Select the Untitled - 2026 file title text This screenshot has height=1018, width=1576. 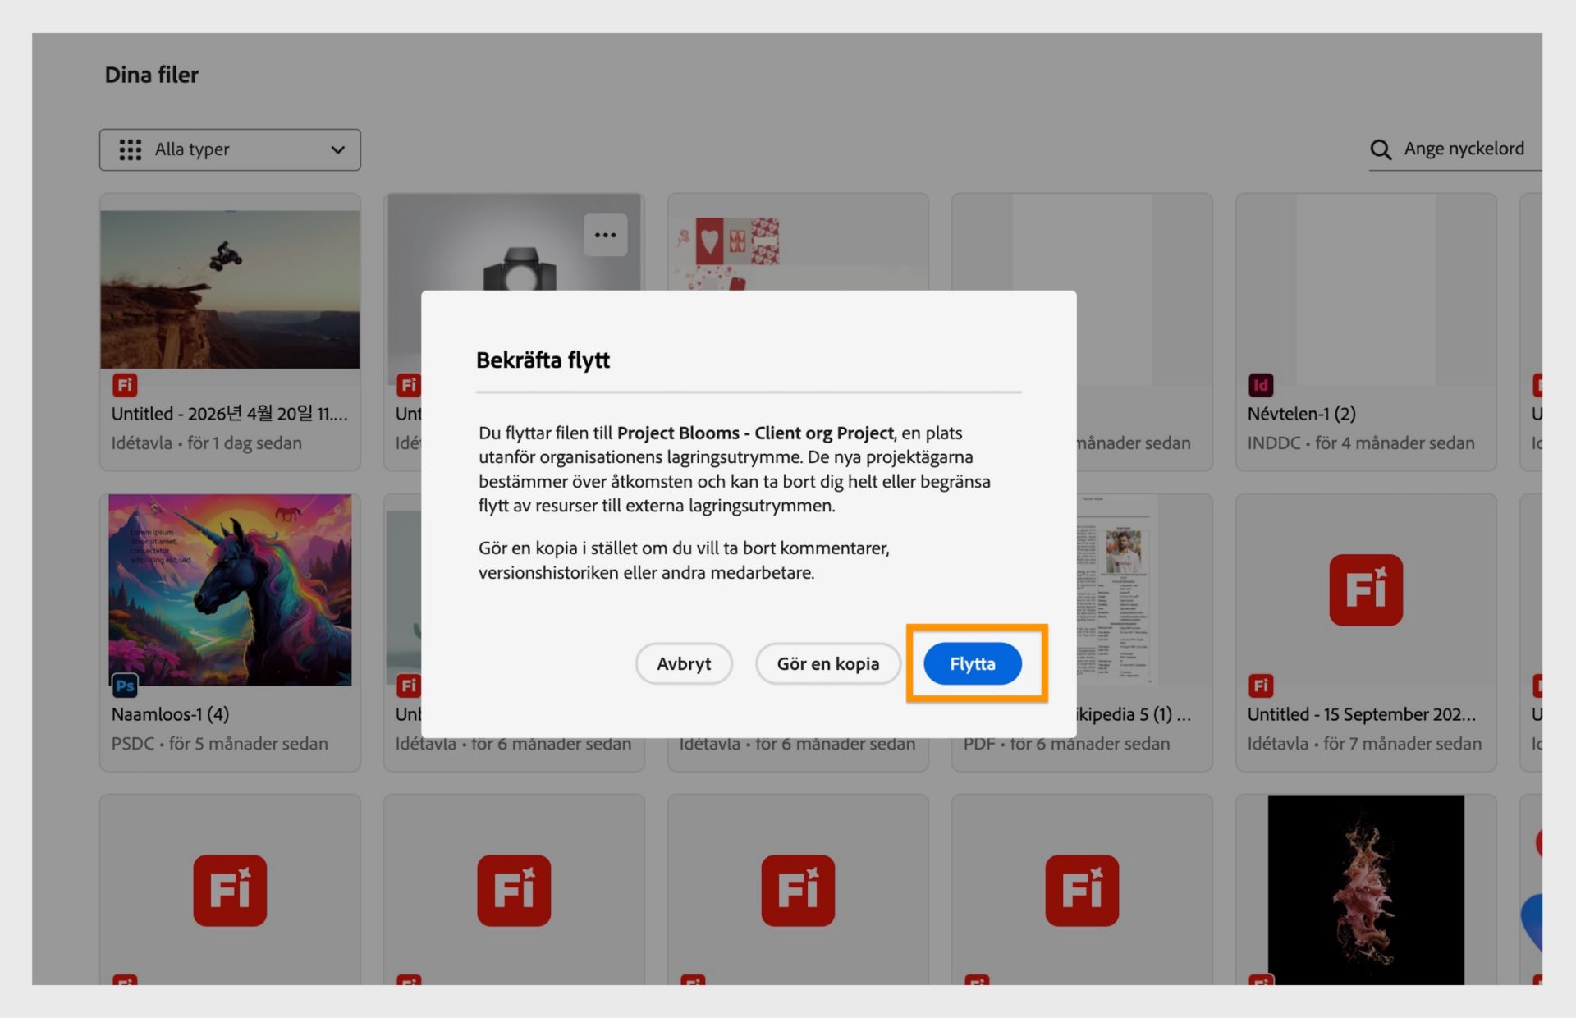pos(230,414)
